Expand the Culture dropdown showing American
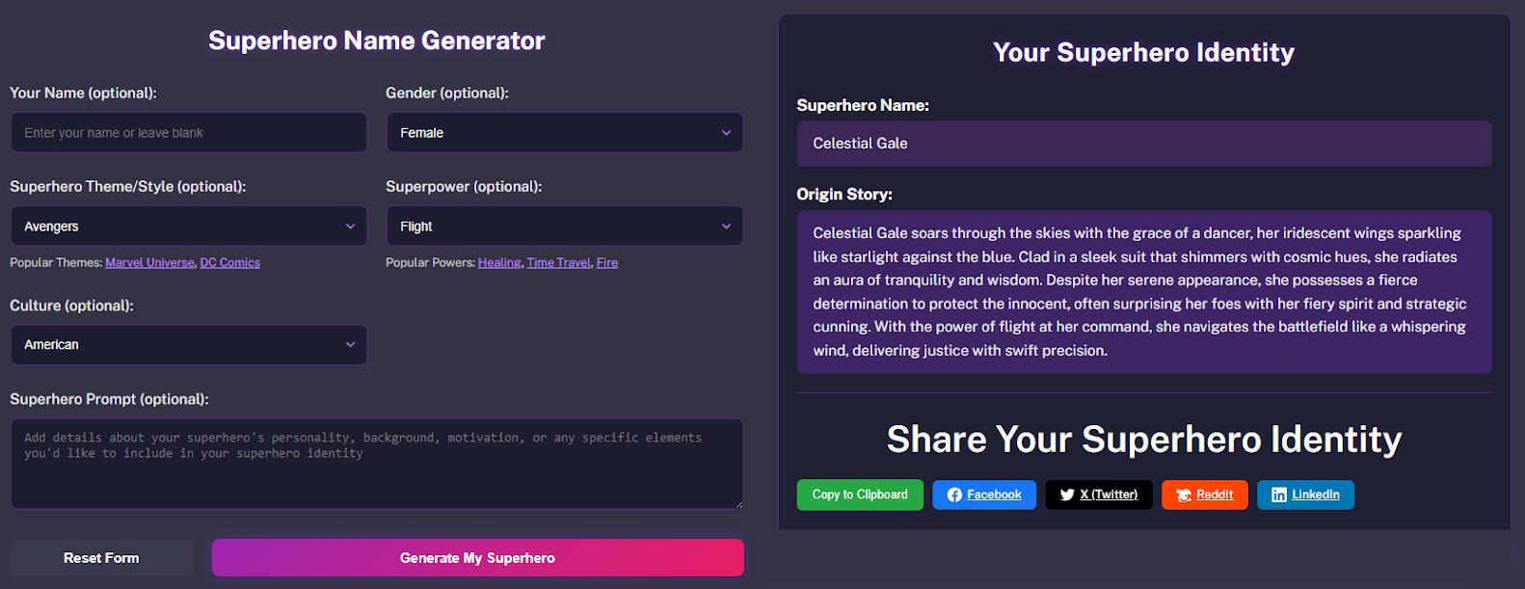 tap(189, 345)
